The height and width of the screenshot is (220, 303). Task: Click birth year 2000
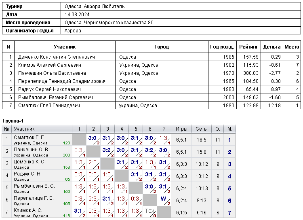[x=229, y=97]
